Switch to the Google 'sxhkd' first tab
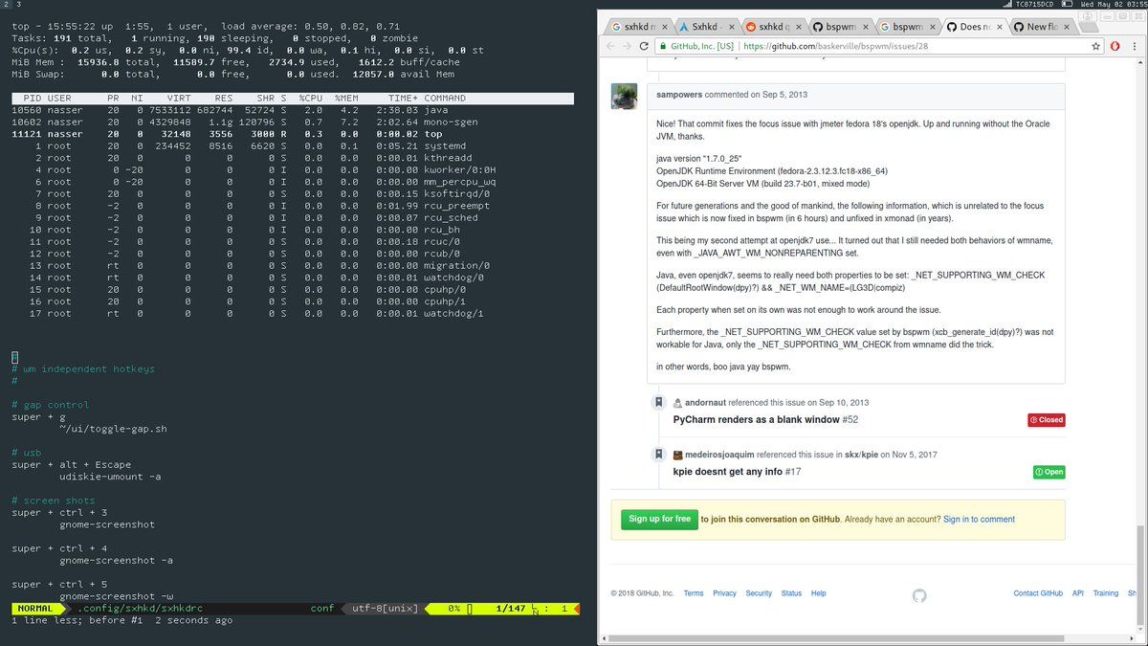 [x=638, y=27]
